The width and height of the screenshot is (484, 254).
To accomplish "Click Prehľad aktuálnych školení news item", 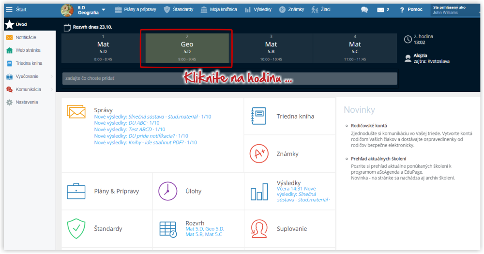I will pos(378,159).
